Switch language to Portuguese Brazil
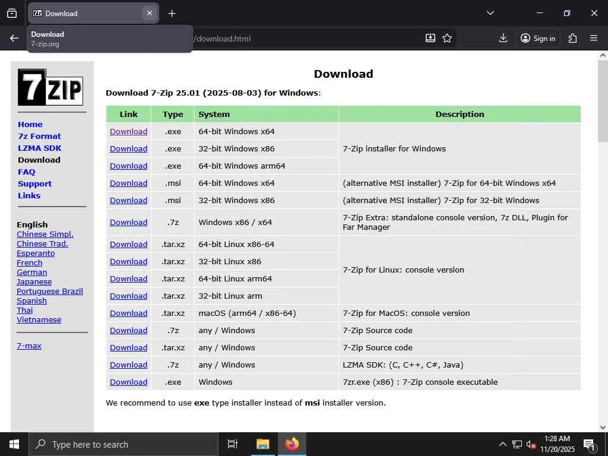 pos(50,291)
